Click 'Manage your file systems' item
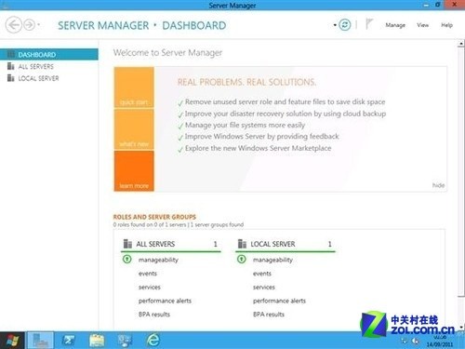 click(245, 125)
